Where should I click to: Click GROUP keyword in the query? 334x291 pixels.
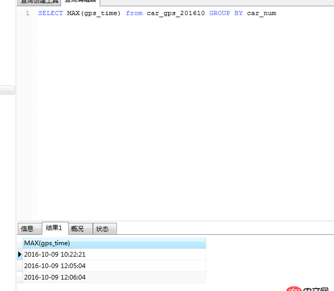click(x=220, y=13)
